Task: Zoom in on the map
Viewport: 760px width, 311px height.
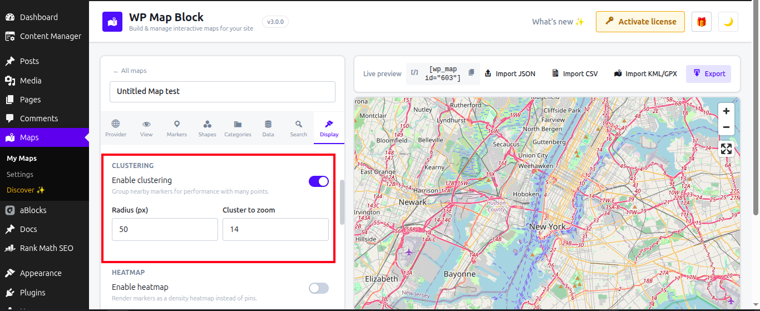Action: coord(726,111)
